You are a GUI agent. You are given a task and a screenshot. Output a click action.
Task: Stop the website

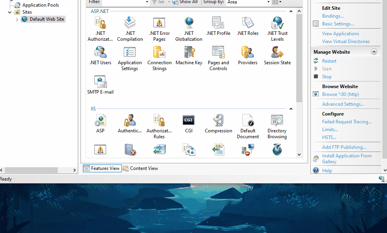coord(326,77)
